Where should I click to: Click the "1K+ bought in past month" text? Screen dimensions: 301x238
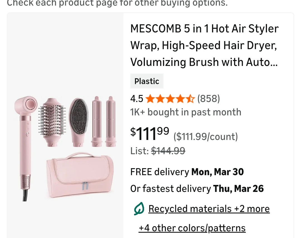coord(186,112)
